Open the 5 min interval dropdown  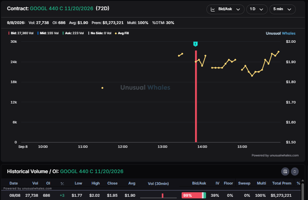coord(282,9)
